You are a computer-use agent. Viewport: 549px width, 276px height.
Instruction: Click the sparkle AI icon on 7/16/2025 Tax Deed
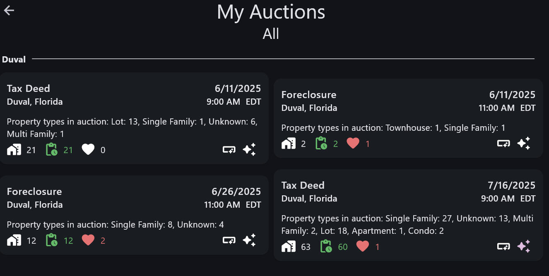[524, 247]
